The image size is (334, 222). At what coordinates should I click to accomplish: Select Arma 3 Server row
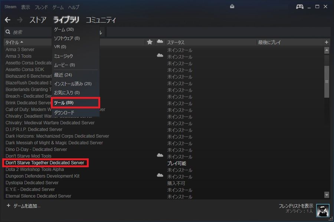pyautogui.click(x=20, y=50)
